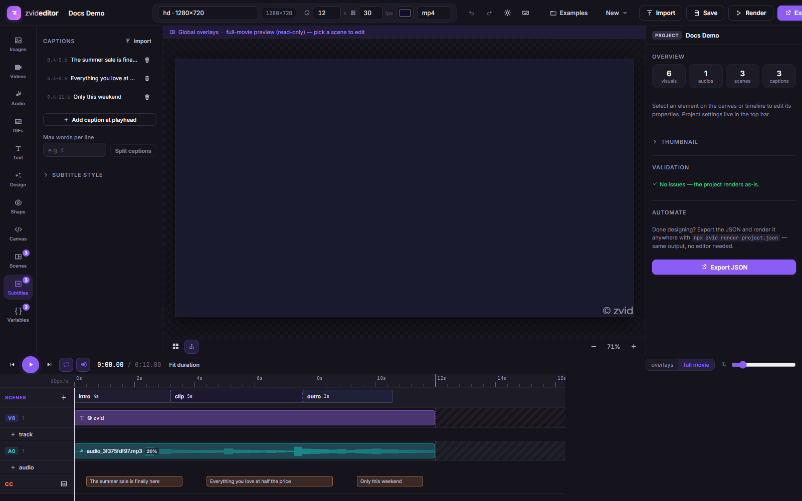The image size is (802, 501).
Task: Open the Images panel
Action: (18, 44)
